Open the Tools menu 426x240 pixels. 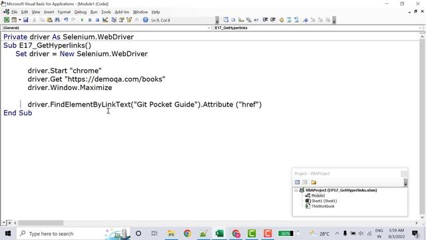pyautogui.click(x=106, y=12)
